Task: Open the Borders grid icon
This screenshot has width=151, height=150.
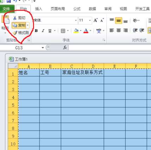Action: pos(63,31)
